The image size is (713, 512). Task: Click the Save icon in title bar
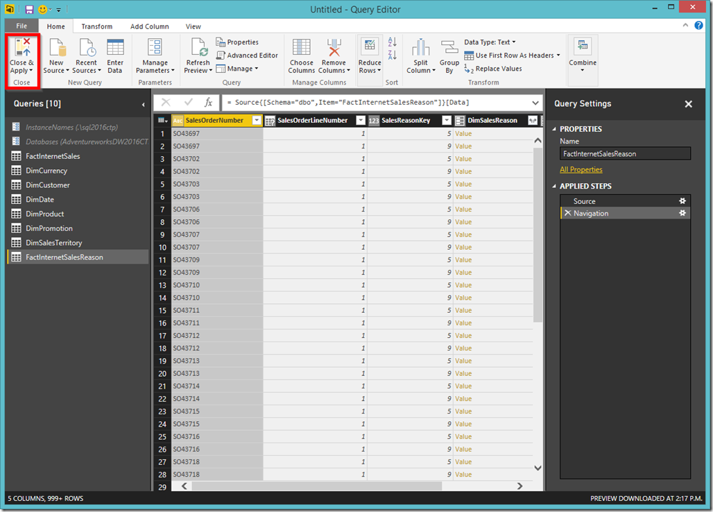[29, 9]
